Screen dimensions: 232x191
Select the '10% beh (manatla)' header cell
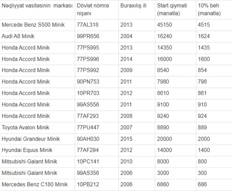(x=209, y=10)
